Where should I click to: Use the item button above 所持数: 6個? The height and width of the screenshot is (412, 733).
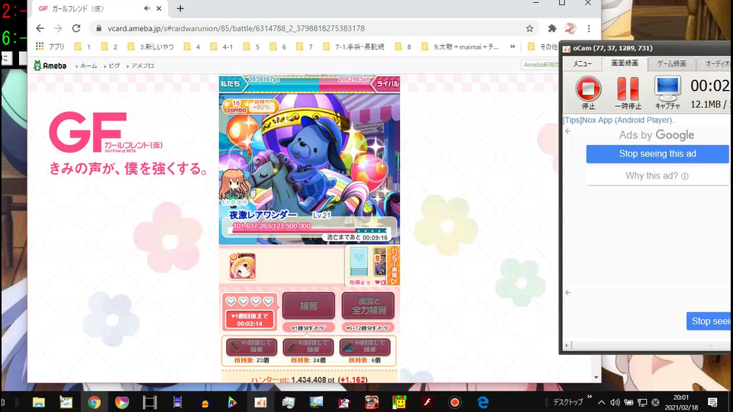[x=365, y=346]
